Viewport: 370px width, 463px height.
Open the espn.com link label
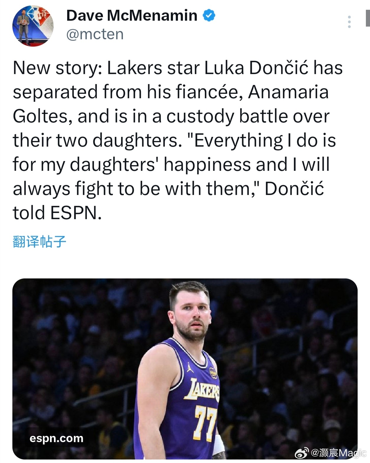(x=57, y=438)
